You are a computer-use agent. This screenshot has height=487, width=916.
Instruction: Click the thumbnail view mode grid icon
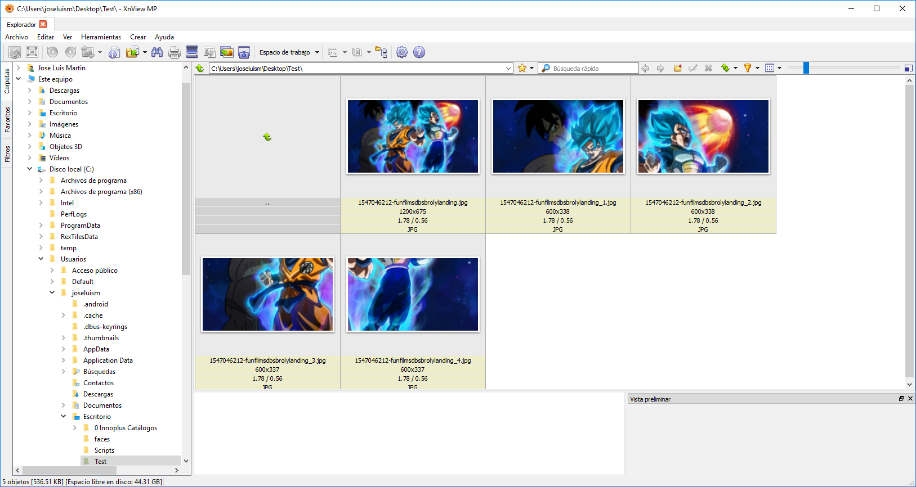(x=770, y=68)
